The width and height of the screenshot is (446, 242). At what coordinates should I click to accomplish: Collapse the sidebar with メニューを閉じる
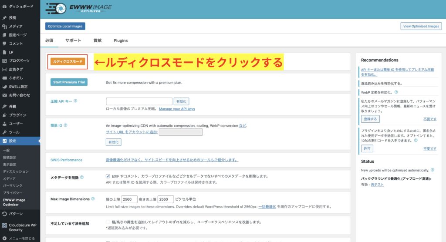20,238
